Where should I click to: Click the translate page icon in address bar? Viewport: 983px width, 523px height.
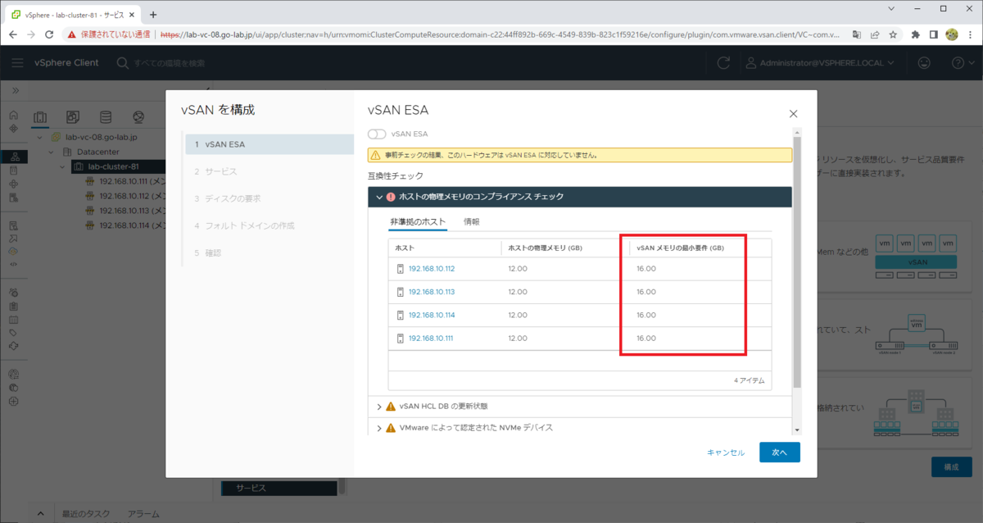pos(857,34)
